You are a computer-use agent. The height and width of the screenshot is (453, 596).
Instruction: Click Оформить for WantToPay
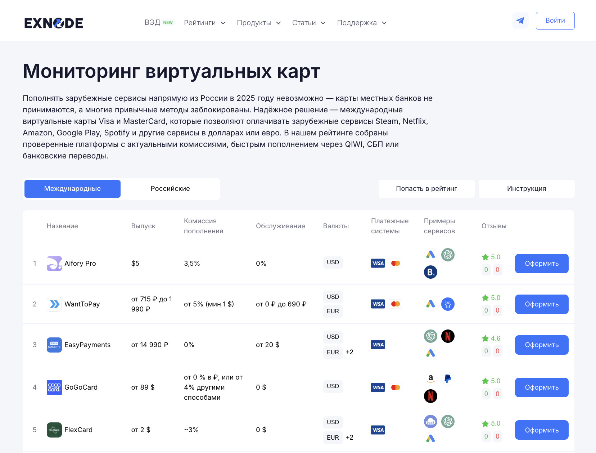pos(542,304)
